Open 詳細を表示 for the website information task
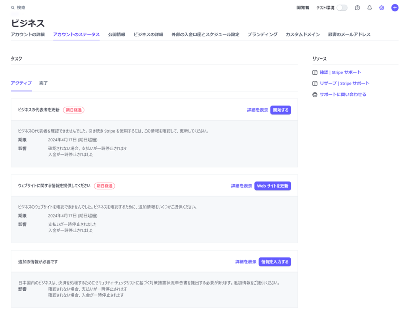Image resolution: width=416 pixels, height=311 pixels. pyautogui.click(x=241, y=186)
